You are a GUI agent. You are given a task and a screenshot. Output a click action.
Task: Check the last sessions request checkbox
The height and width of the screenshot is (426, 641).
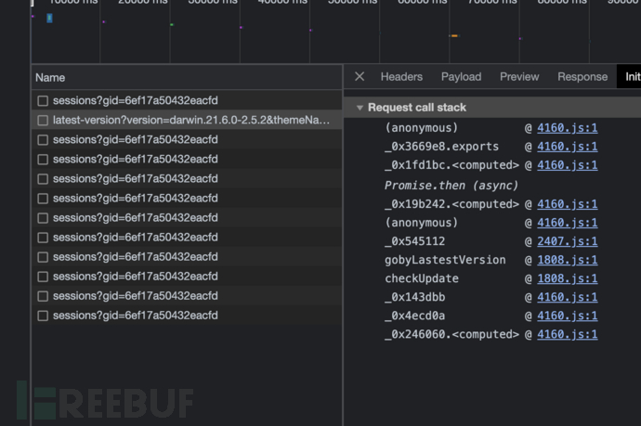coord(43,316)
